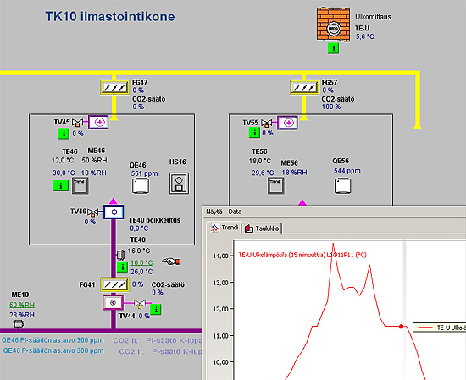Open the Trend icon below TE46
This screenshot has width=466, height=380.
[x=80, y=186]
